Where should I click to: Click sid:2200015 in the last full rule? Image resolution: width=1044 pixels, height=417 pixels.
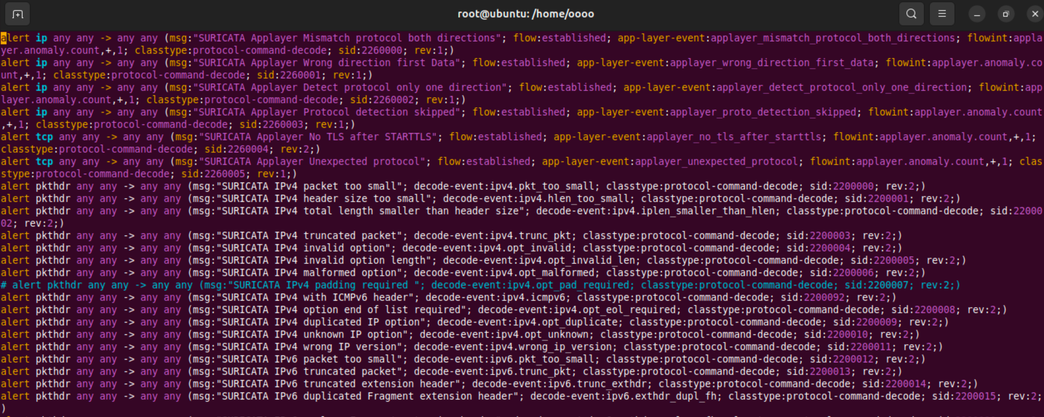[964, 396]
